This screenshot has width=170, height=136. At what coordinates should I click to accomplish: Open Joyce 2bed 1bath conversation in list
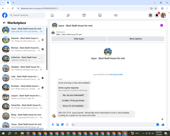coord(23,30)
